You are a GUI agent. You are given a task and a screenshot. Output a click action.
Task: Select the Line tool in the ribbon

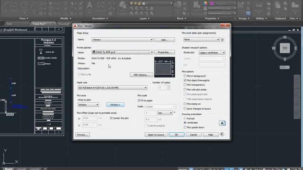coord(5,6)
